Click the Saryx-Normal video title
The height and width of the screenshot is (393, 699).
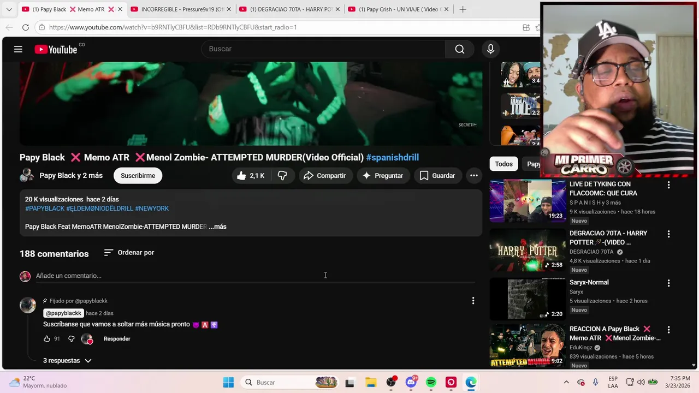pyautogui.click(x=589, y=283)
